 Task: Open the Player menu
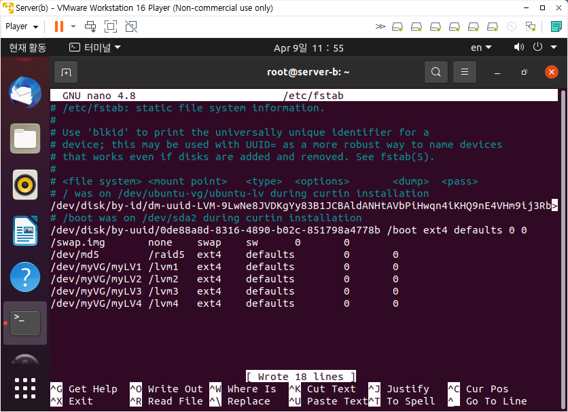[22, 26]
